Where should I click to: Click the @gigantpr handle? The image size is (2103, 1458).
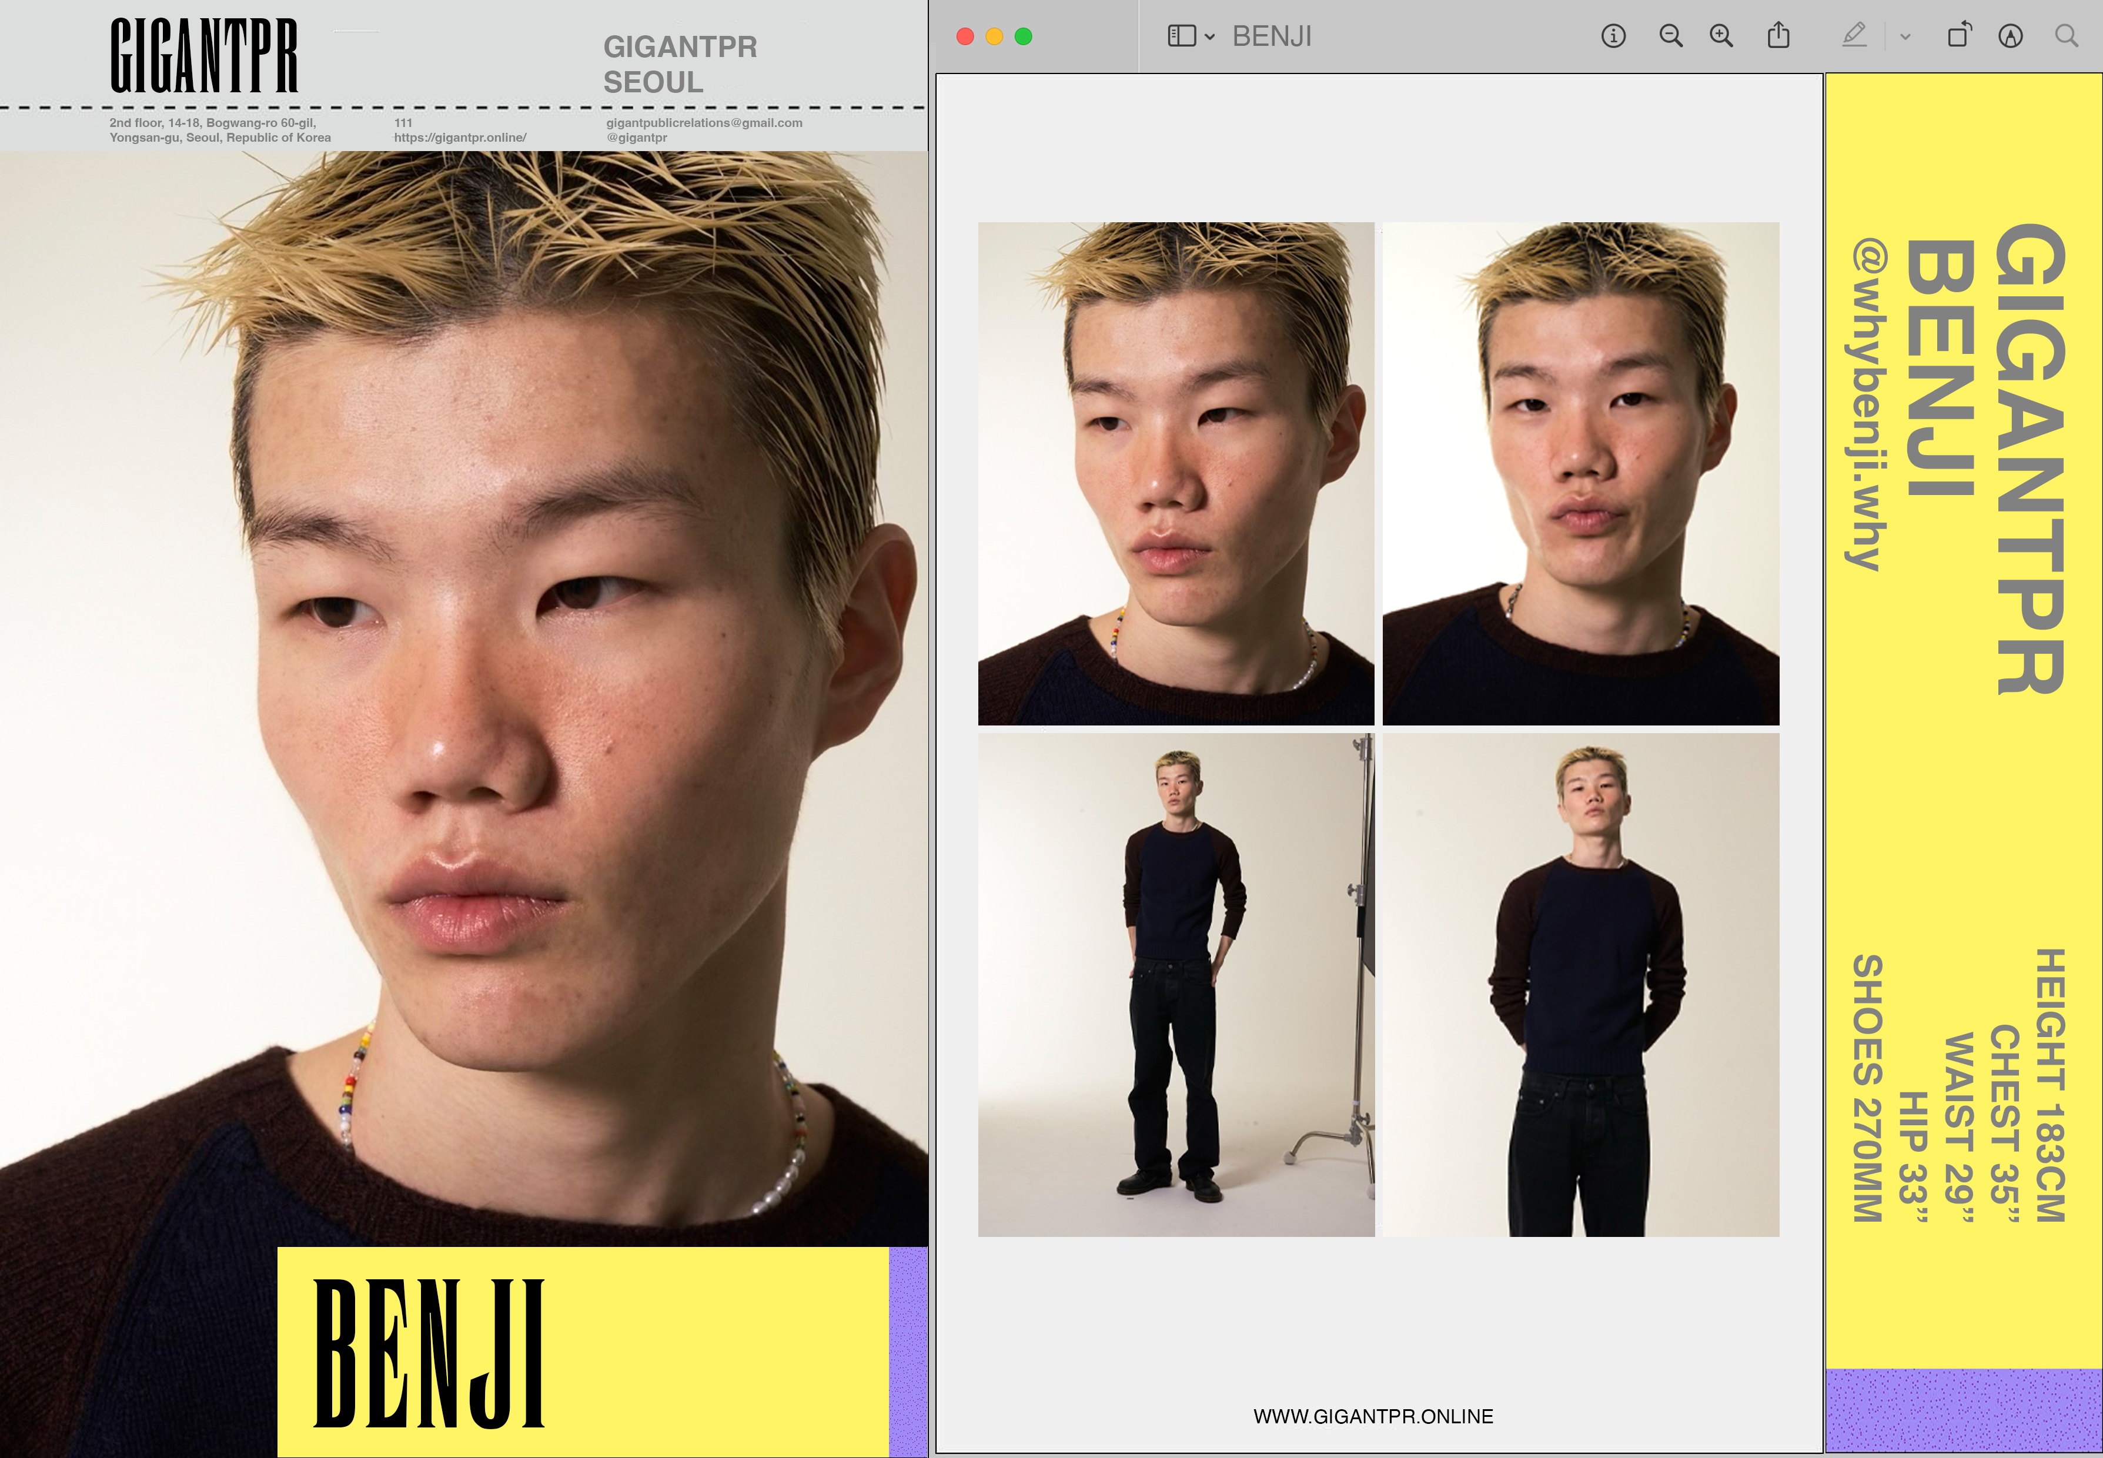pos(637,138)
